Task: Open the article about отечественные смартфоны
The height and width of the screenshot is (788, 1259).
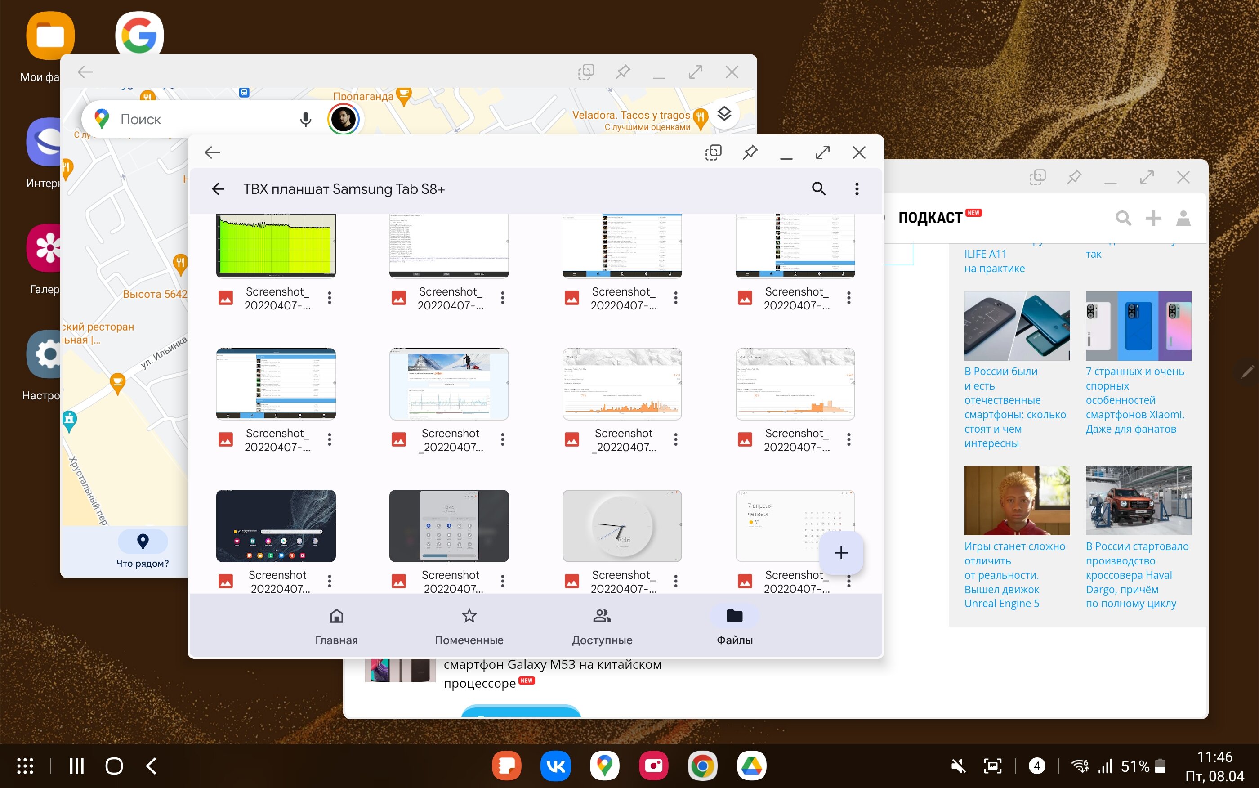Action: (x=1015, y=407)
